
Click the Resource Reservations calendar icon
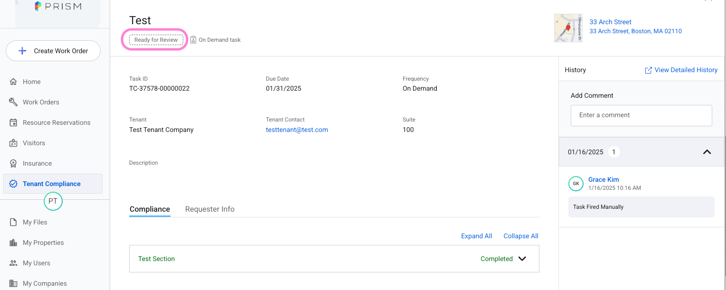13,122
